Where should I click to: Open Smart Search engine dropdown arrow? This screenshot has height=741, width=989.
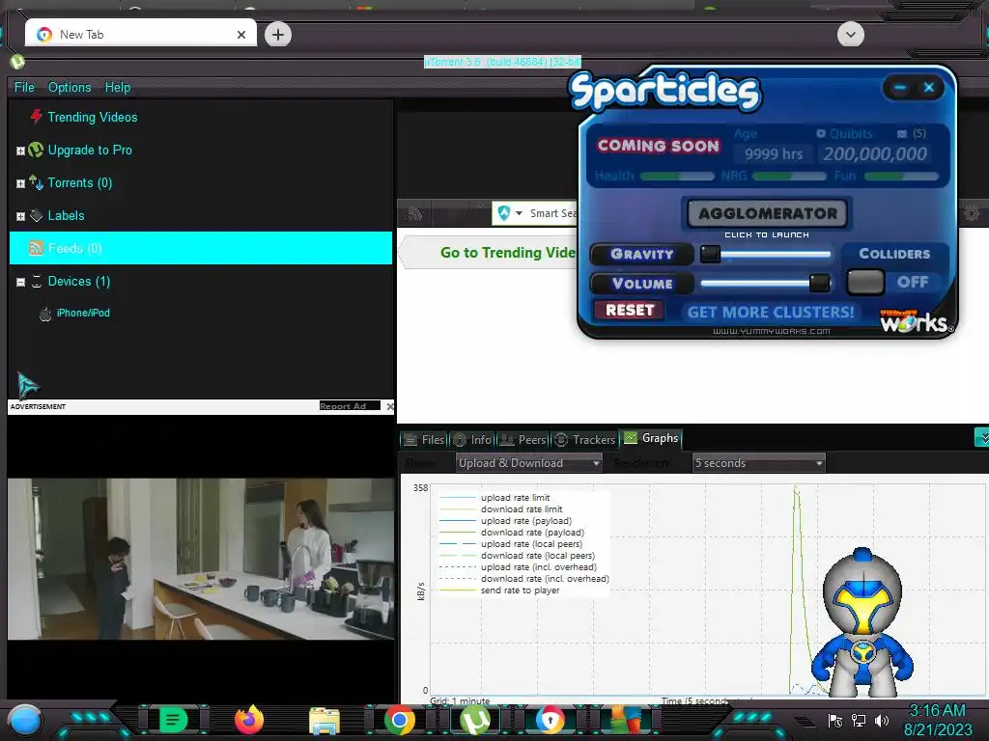pos(519,213)
